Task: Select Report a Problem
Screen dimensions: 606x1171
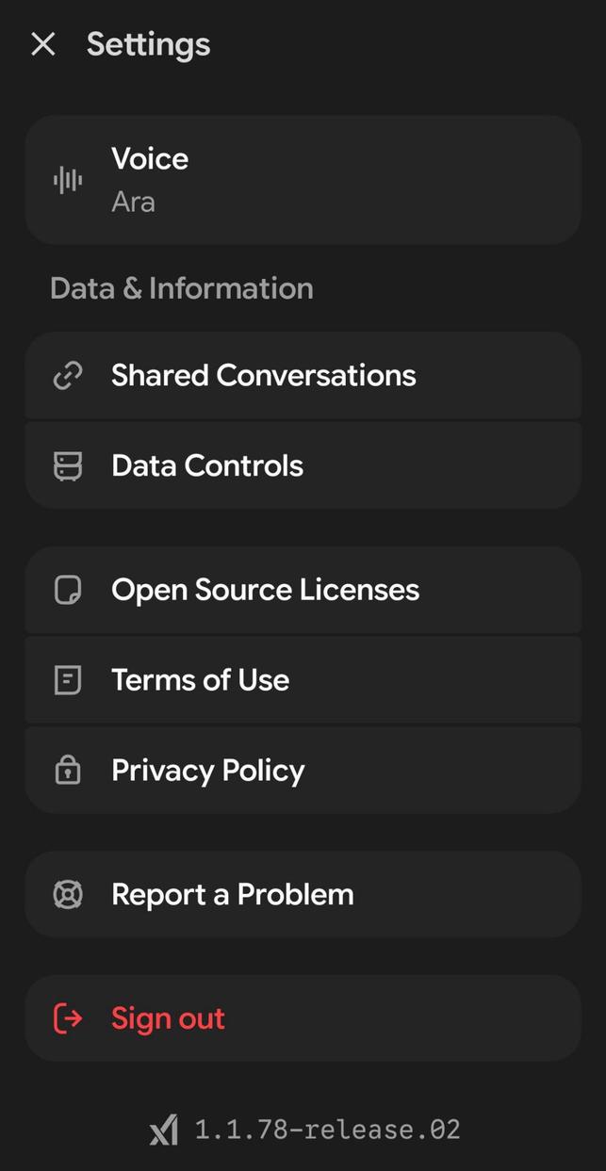Action: pos(303,894)
